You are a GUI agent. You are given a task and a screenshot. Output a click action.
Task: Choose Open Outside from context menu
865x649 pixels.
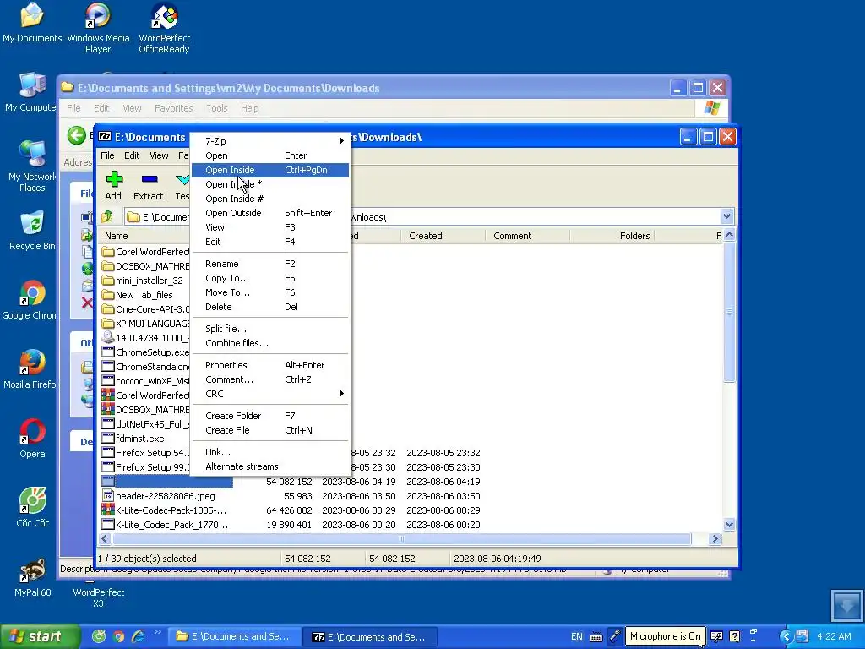point(270,213)
